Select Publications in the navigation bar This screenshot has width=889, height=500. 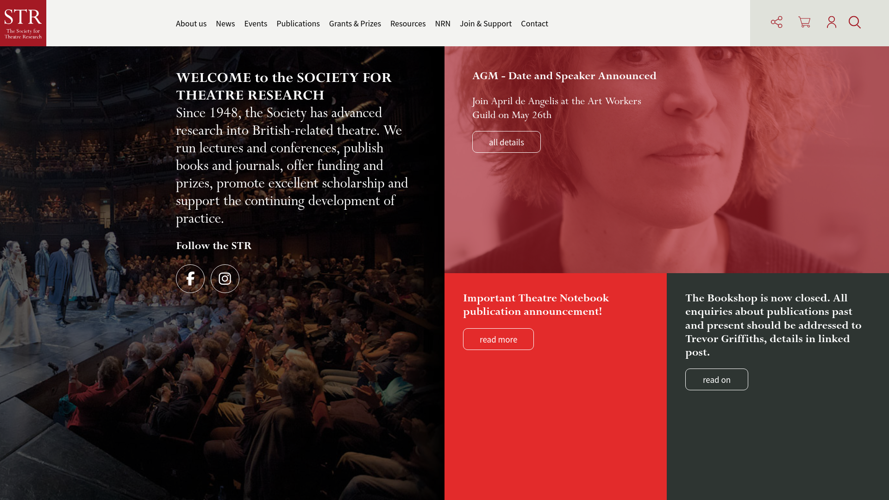tap(298, 24)
